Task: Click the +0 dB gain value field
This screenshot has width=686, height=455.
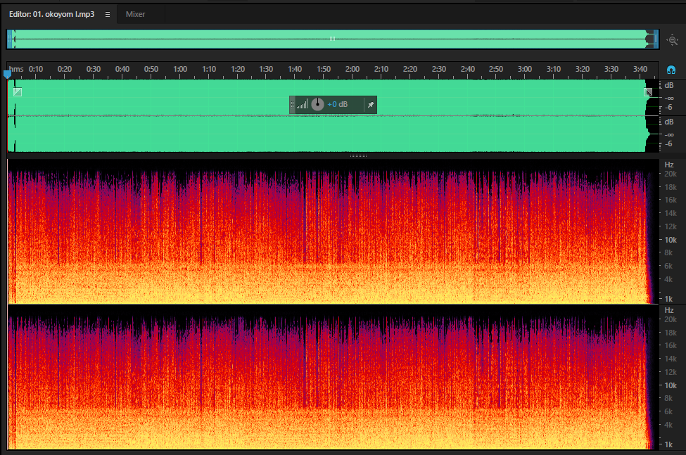Action: pos(337,105)
